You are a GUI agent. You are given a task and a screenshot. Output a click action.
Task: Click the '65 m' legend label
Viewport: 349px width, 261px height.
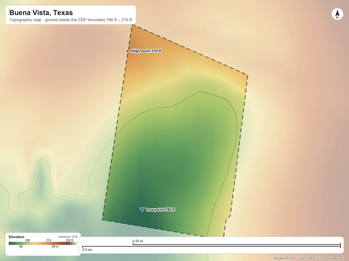click(55, 247)
